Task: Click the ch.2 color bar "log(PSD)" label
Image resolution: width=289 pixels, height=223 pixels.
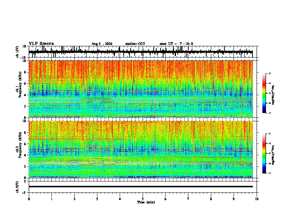Action: point(273,154)
